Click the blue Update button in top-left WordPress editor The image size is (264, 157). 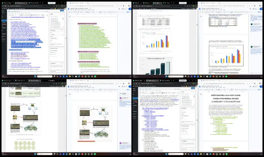(62, 10)
